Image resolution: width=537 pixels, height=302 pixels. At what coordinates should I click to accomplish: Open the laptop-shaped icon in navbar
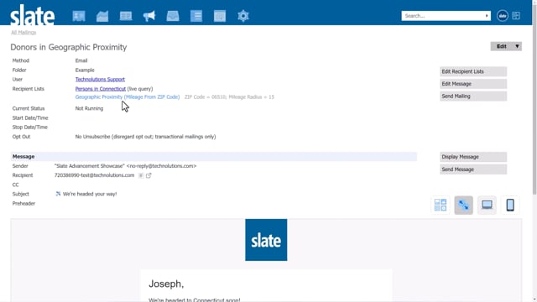tap(126, 16)
